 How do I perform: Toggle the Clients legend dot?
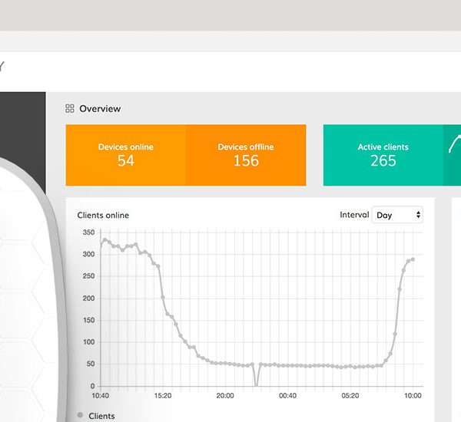point(80,415)
